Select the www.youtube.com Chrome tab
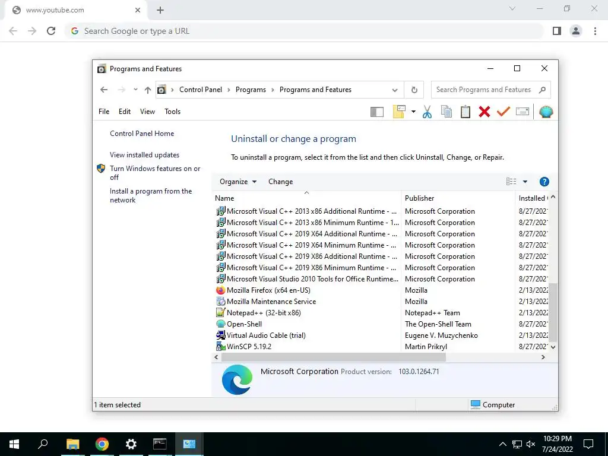Viewport: 608px width, 456px height. 75,11
